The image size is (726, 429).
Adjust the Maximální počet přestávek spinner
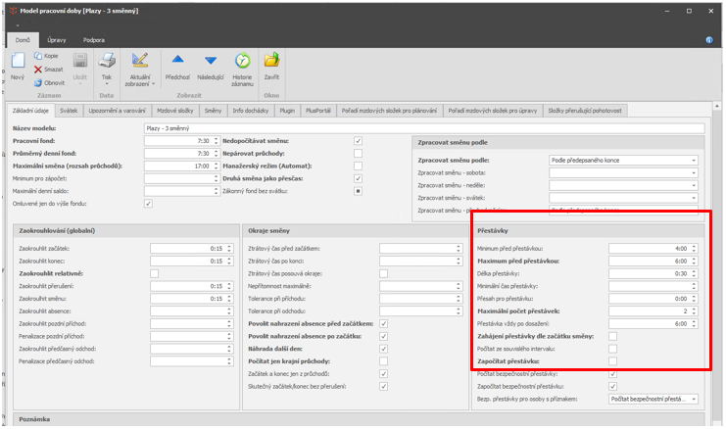click(694, 311)
